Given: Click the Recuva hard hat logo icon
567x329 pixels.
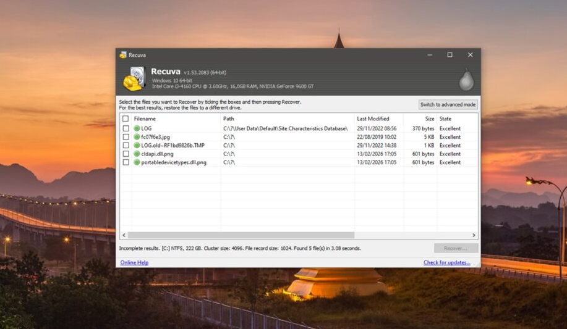Looking at the screenshot, I should click(x=134, y=79).
